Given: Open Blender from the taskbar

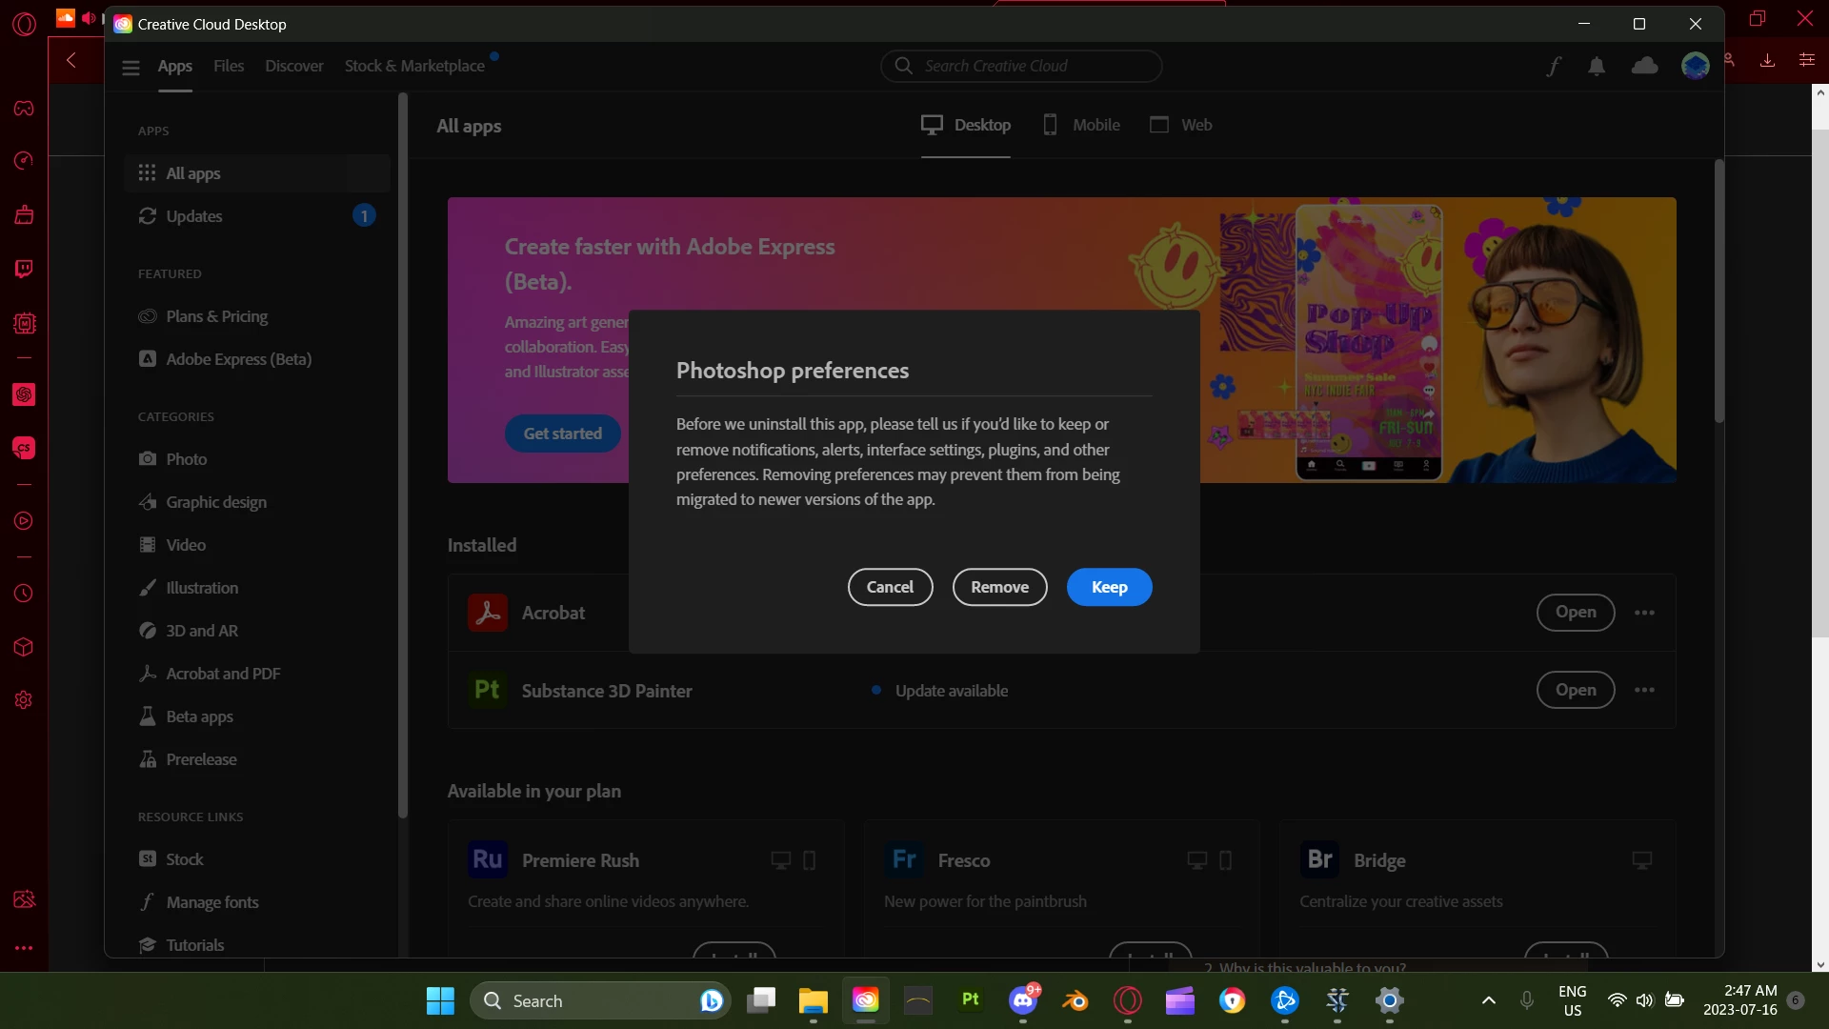Looking at the screenshot, I should 1075,1000.
